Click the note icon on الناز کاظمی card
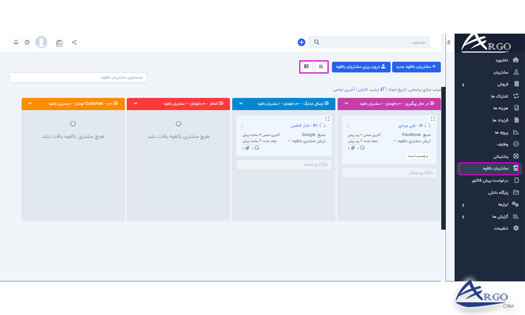This screenshot has width=525, height=315. (257, 148)
